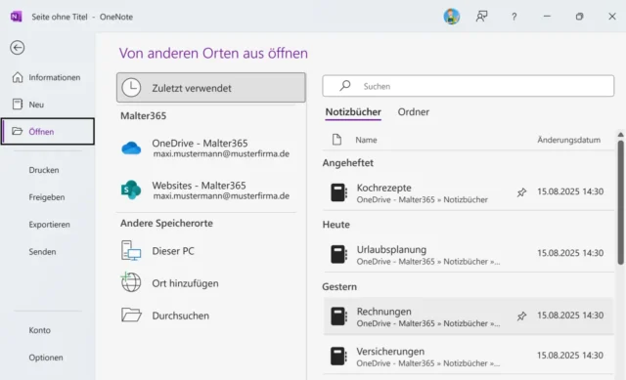Click the Öffnen folder icon

[x=18, y=131]
